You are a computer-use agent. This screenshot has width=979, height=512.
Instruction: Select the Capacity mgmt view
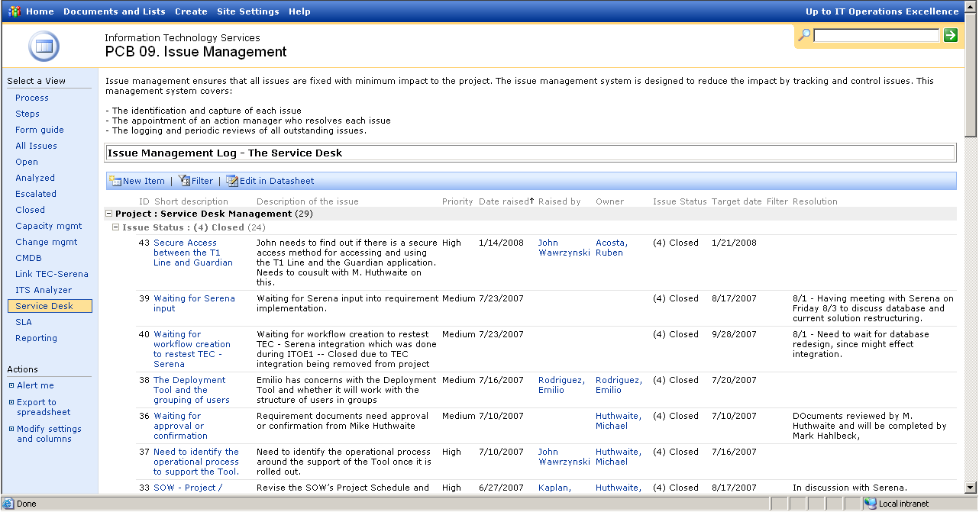click(49, 226)
